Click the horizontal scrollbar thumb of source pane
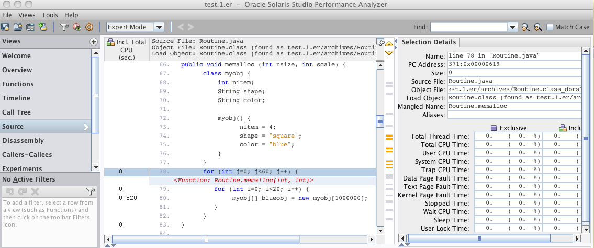Viewport: 594px width, 248px height. [205, 239]
